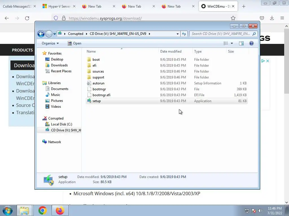Viewport: 289px width, 216px height.
Task: Select the bootmgr file icon
Action: [89, 89]
